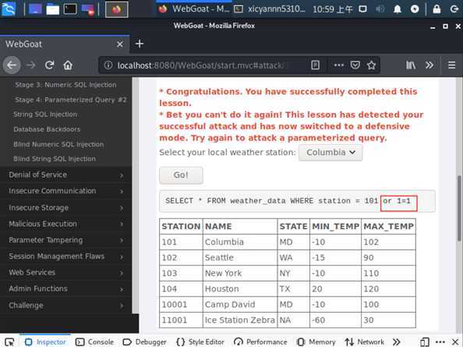Switch to the Console devtools tab
The width and height of the screenshot is (463, 347).
(x=95, y=342)
